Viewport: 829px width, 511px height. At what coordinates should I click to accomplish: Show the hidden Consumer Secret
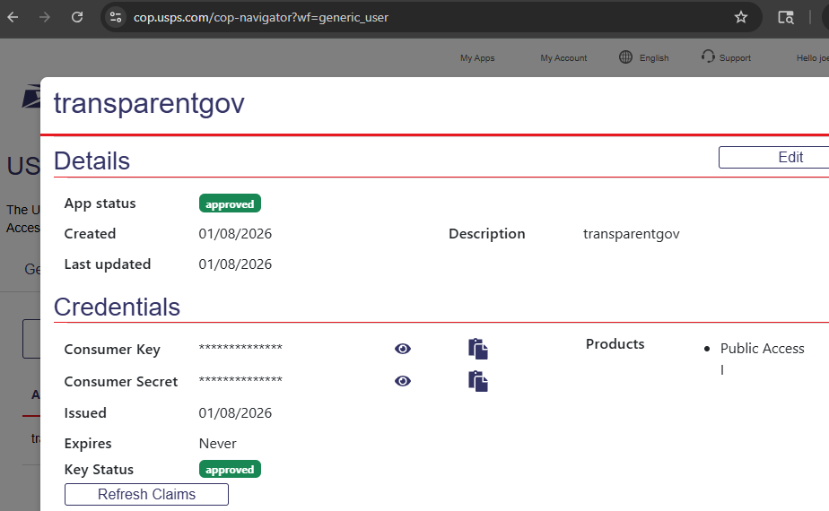[x=403, y=381]
